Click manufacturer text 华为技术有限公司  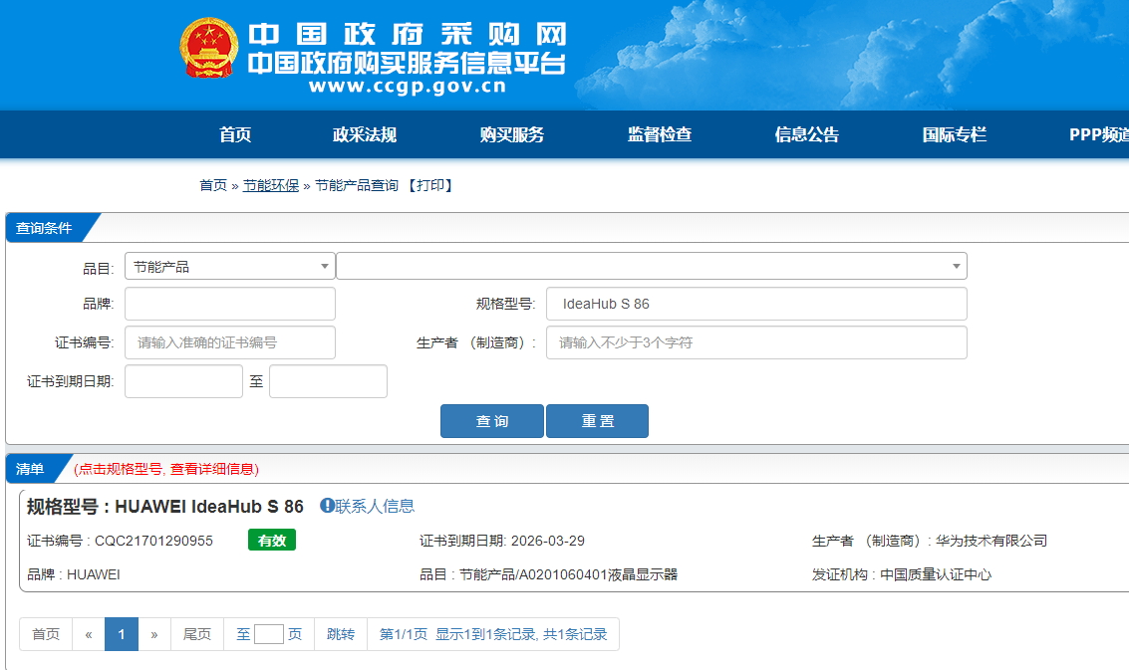tap(990, 542)
